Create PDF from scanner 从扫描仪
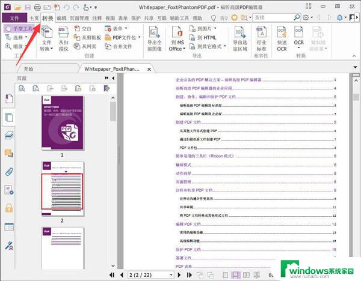 64,38
